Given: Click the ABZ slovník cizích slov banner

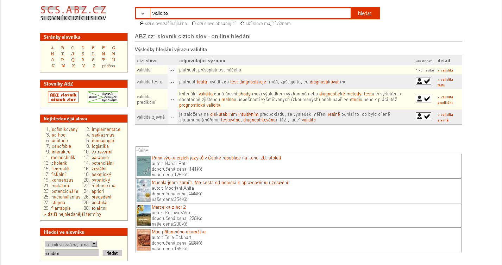Looking at the screenshot, I should click(63, 97).
